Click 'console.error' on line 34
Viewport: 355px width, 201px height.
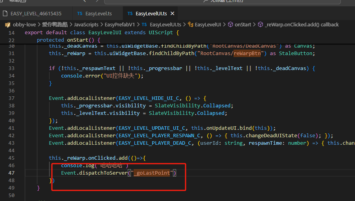[81, 76]
